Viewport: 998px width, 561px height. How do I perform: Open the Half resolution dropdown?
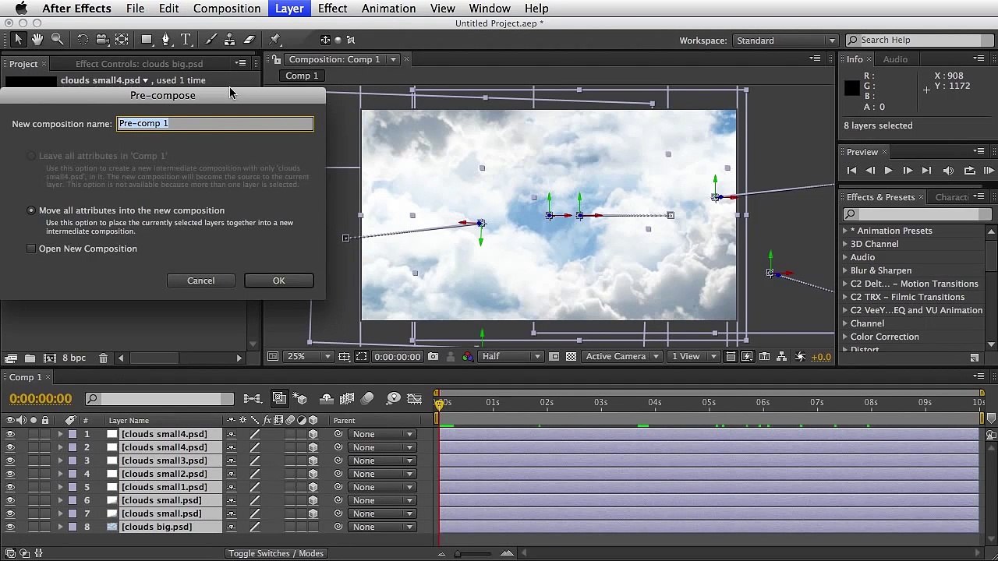[511, 357]
